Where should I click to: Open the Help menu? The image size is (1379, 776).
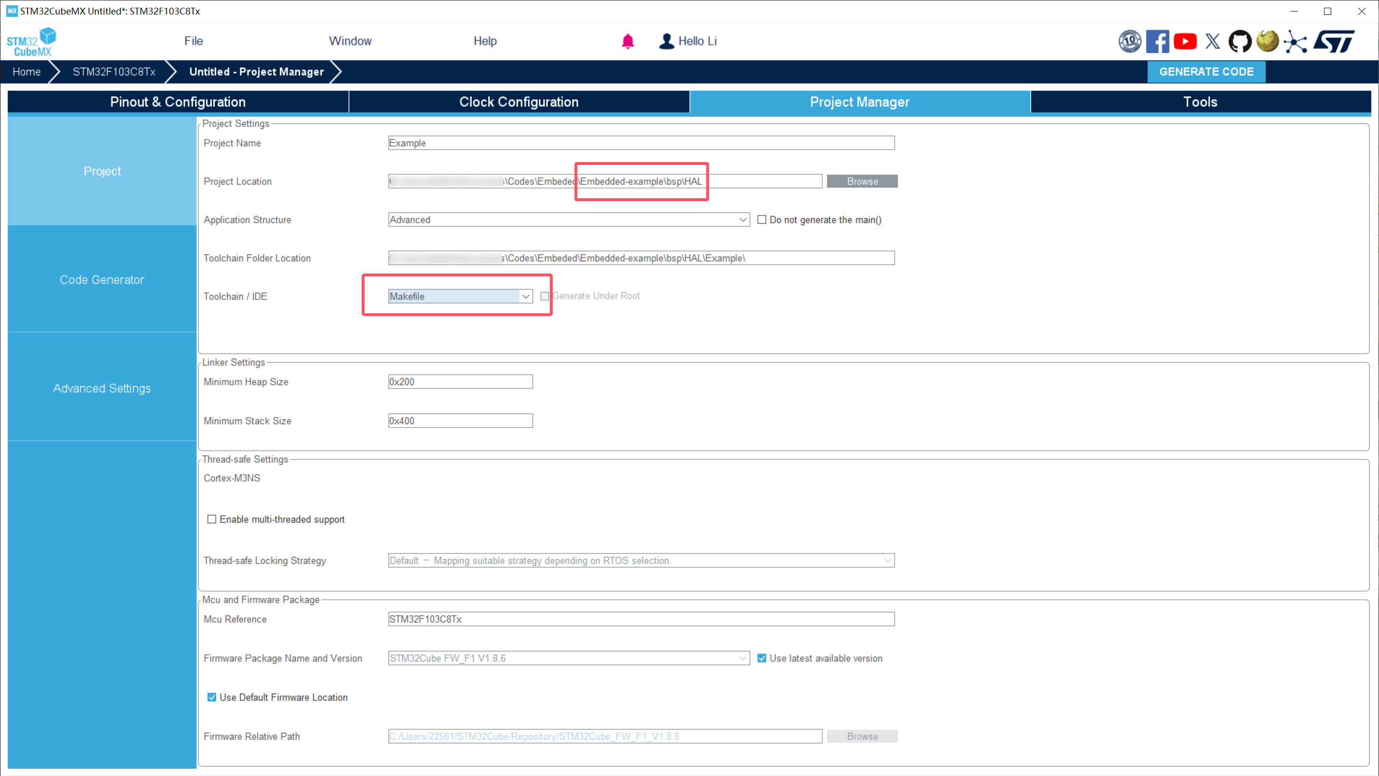(x=485, y=41)
